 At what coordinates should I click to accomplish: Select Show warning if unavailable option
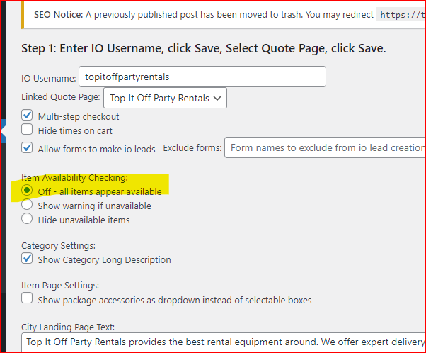[x=27, y=206]
